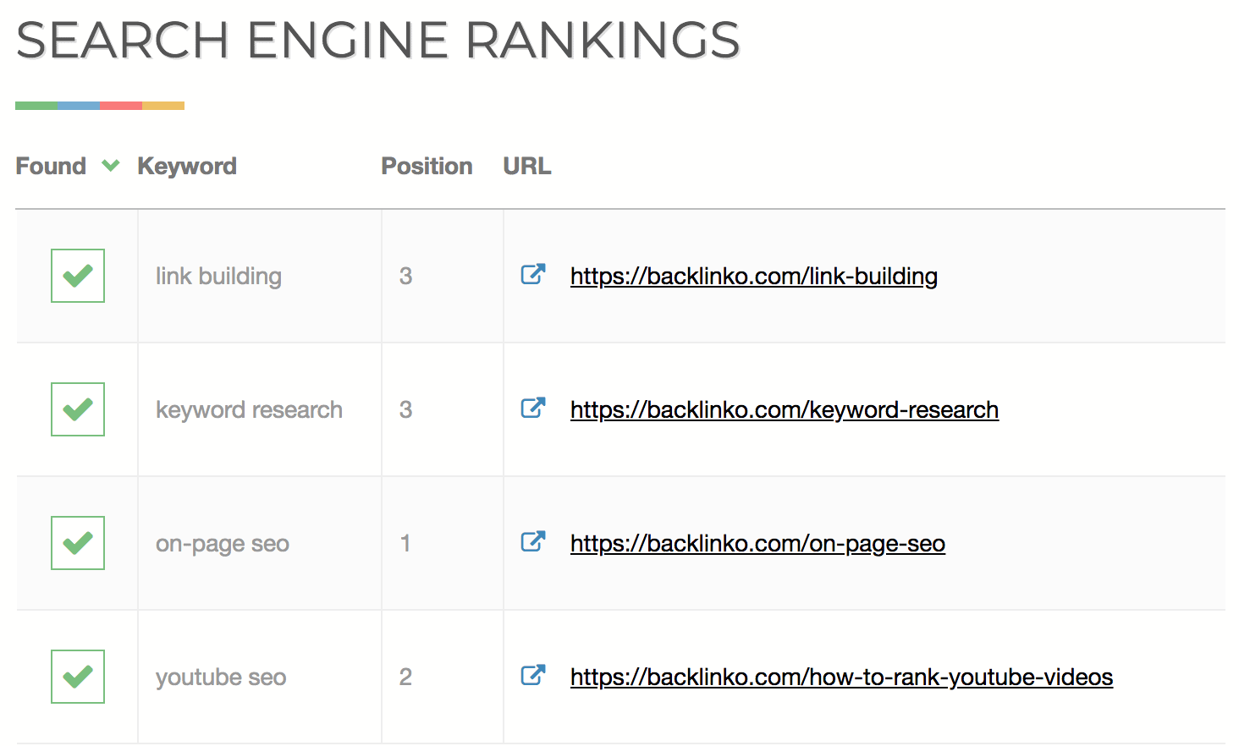Click position value 2 in youtube seo row
Screen dimensions: 1239x746
point(405,677)
